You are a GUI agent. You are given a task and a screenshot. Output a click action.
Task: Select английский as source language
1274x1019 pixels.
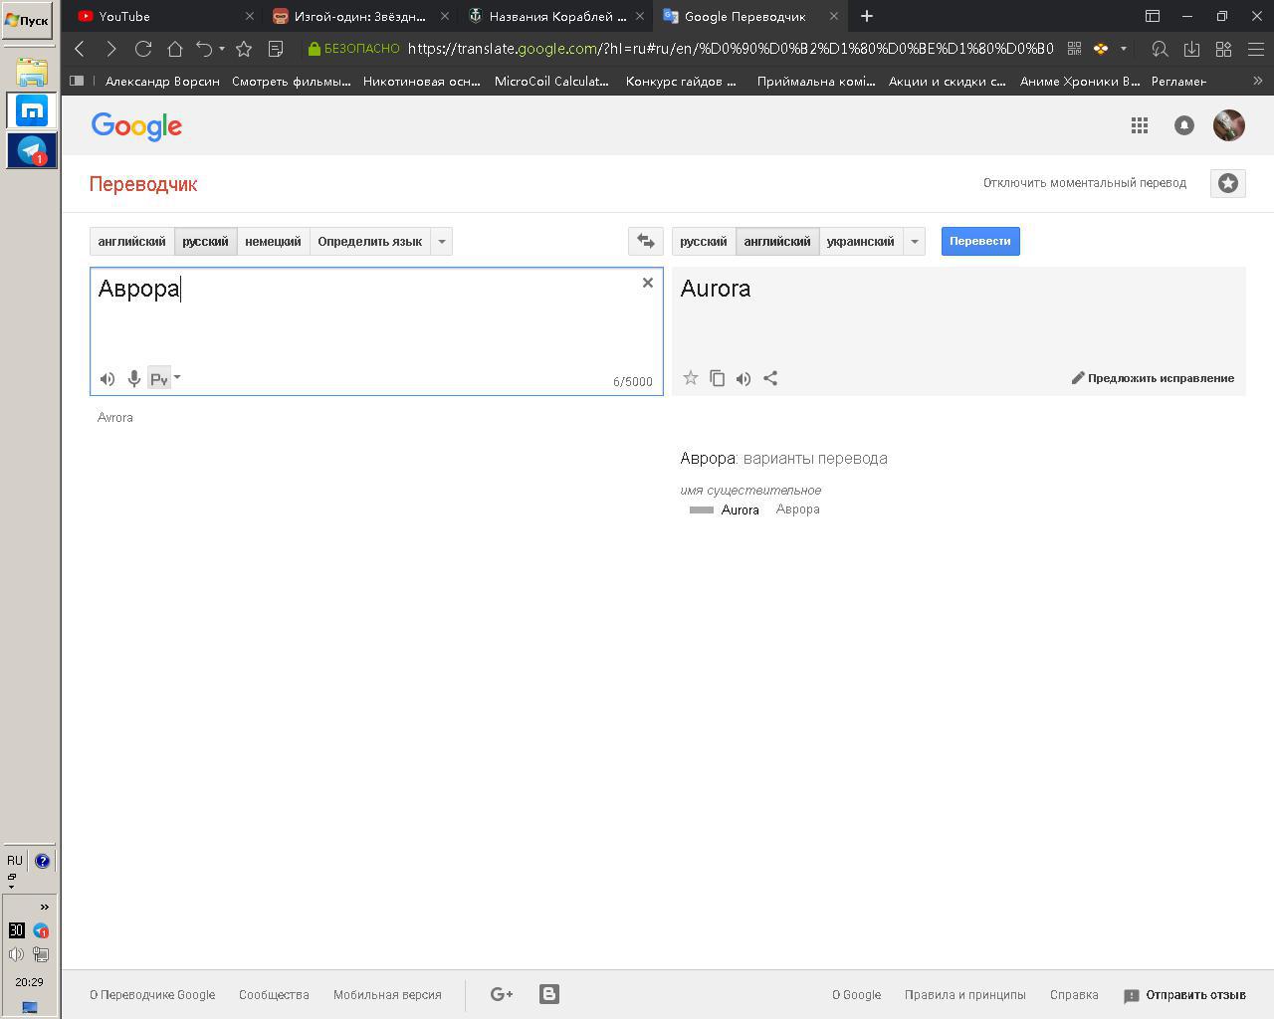pyautogui.click(x=131, y=241)
